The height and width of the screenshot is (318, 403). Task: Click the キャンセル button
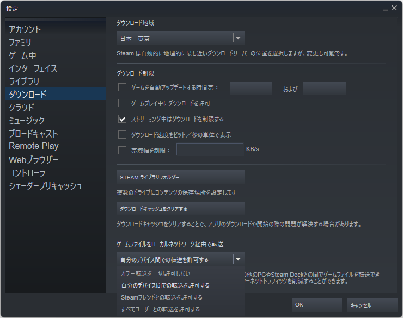(372, 305)
